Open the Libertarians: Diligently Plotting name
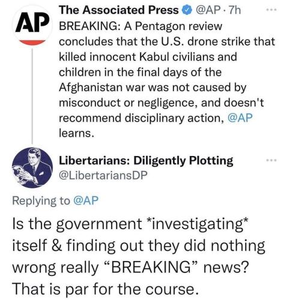 coord(146,161)
